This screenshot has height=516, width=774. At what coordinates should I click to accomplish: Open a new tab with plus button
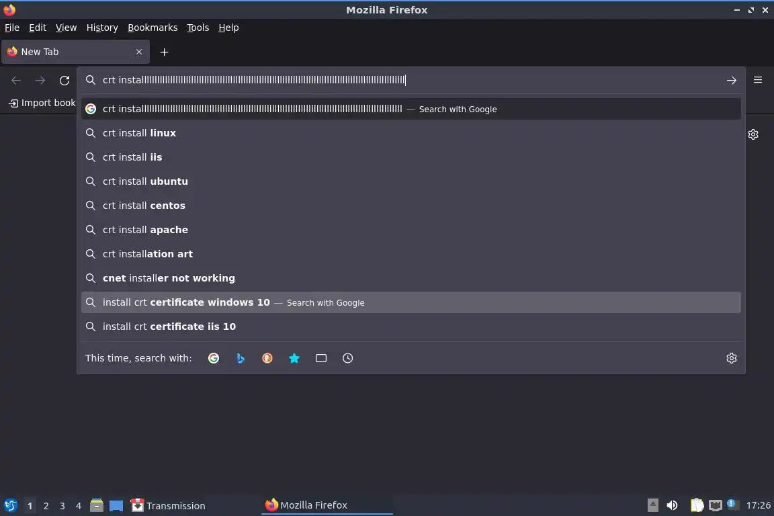(165, 52)
